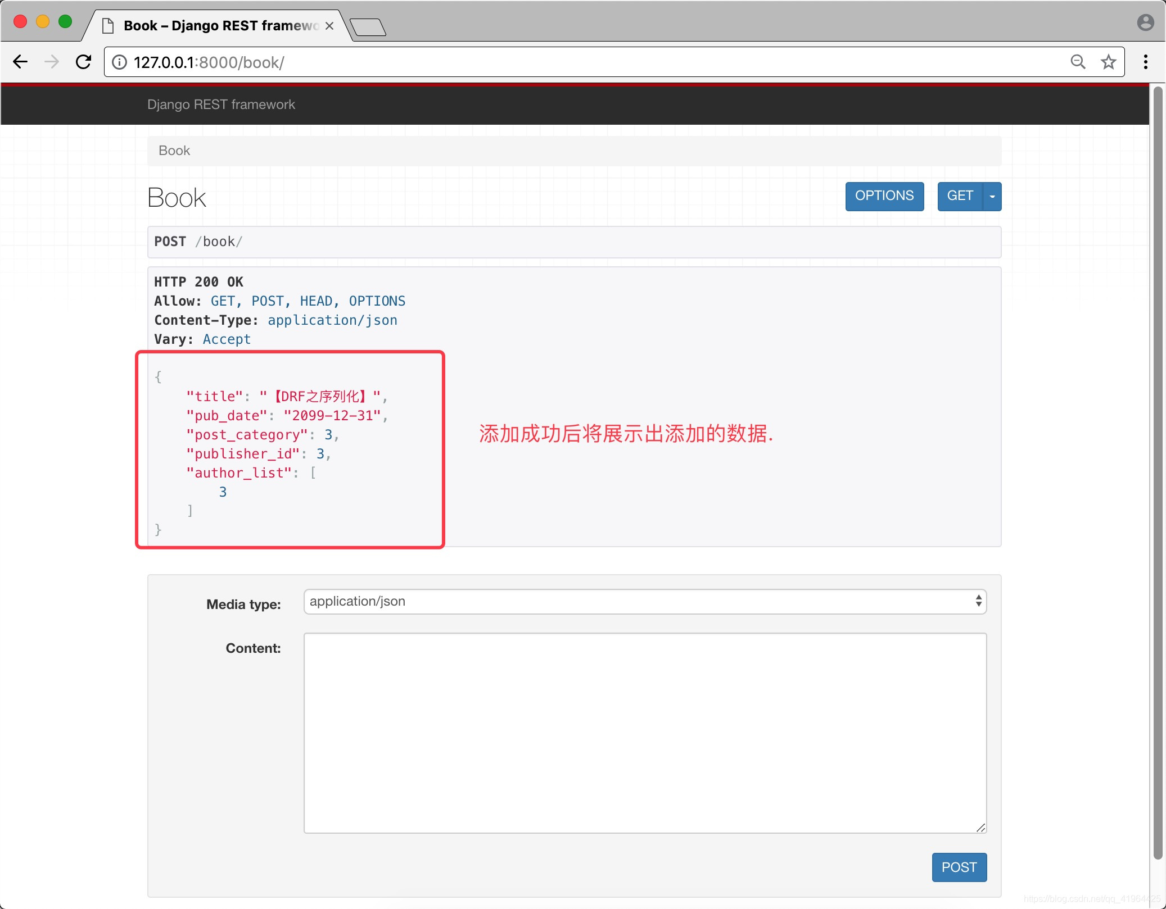This screenshot has height=909, width=1166.
Task: Click the "title" key in the response
Action: pos(215,397)
